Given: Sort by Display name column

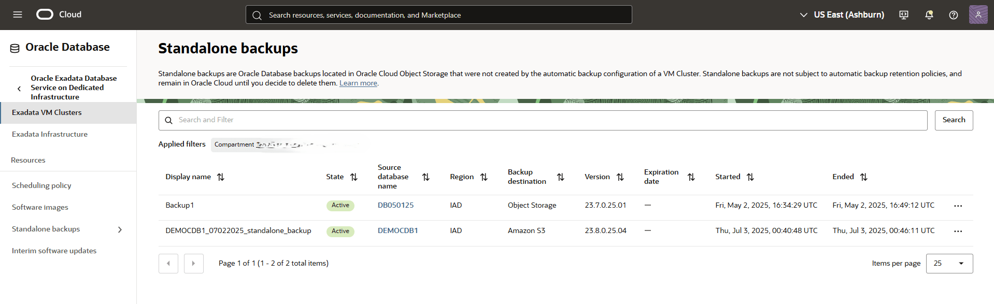Looking at the screenshot, I should pyautogui.click(x=221, y=177).
